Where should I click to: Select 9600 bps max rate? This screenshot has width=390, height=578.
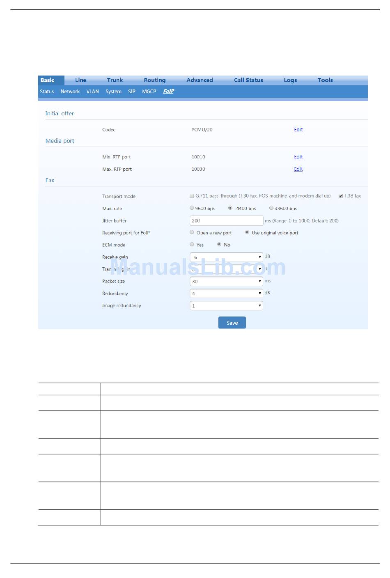tap(192, 208)
